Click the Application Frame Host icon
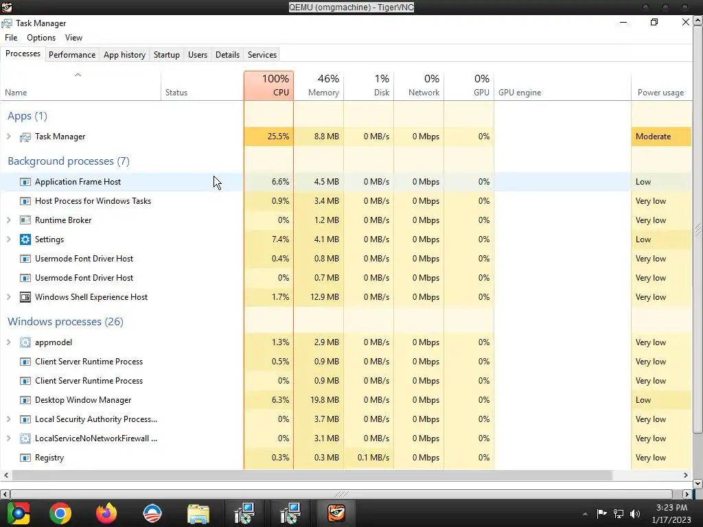Viewport: 703px width, 527px height. (25, 182)
